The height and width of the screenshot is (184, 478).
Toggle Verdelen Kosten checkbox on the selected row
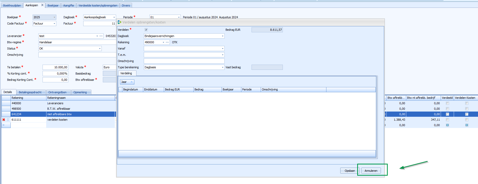pos(467,114)
